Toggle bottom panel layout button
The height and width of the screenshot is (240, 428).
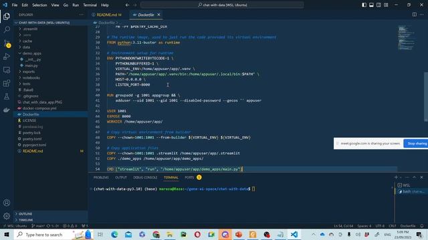pos(371,5)
